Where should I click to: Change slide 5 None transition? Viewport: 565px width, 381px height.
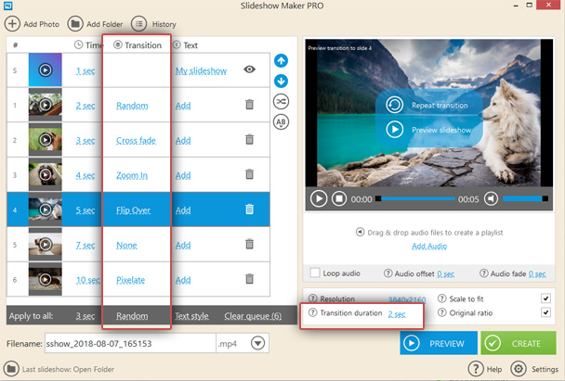coord(126,245)
